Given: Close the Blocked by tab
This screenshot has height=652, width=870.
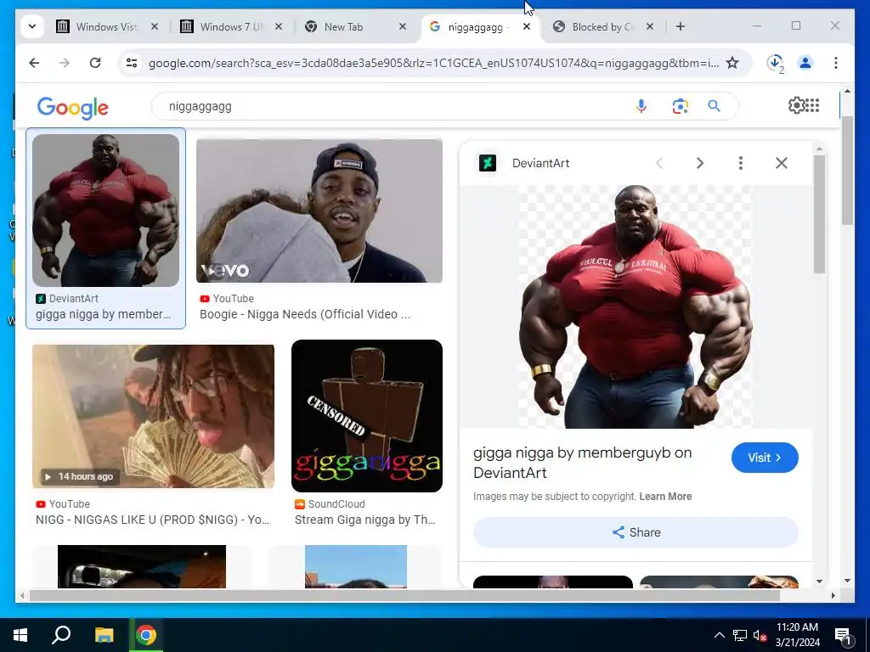Looking at the screenshot, I should pos(650,26).
